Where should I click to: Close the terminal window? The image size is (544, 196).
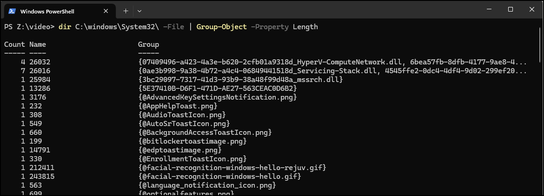tap(531, 10)
